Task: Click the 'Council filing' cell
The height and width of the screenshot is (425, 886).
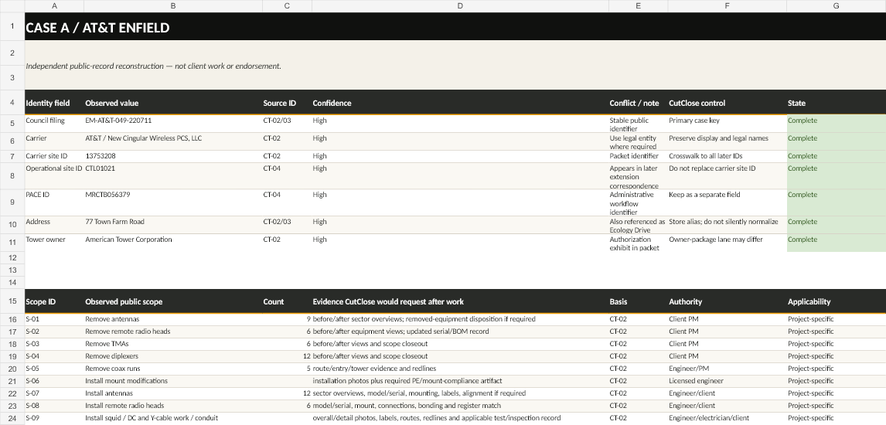Action: [x=54, y=124]
